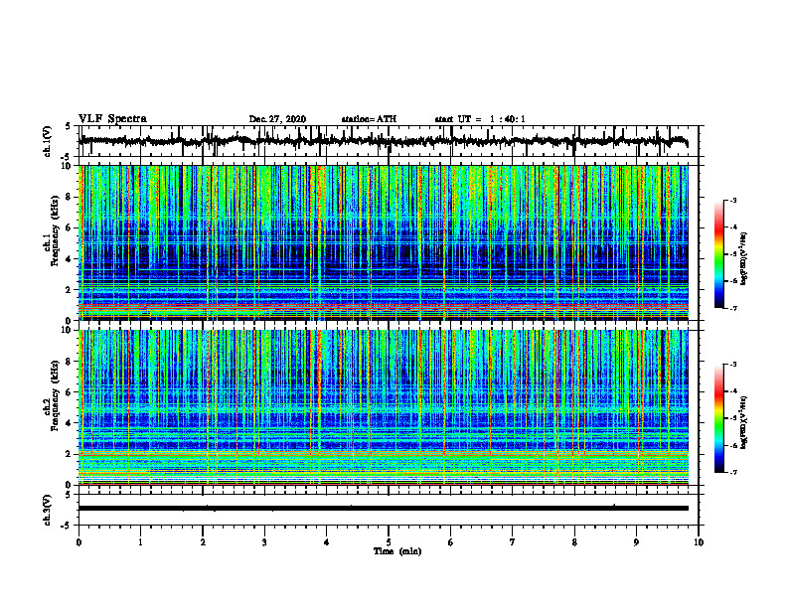The image size is (787, 608).
Task: Click the "Time (min)" axis label
Action: coord(397,551)
